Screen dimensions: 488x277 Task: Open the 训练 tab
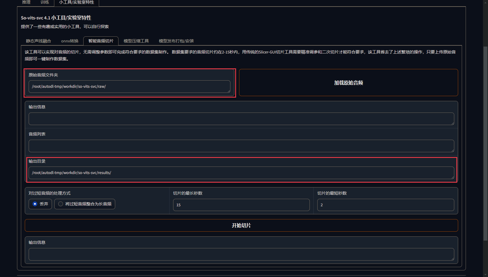(45, 2)
